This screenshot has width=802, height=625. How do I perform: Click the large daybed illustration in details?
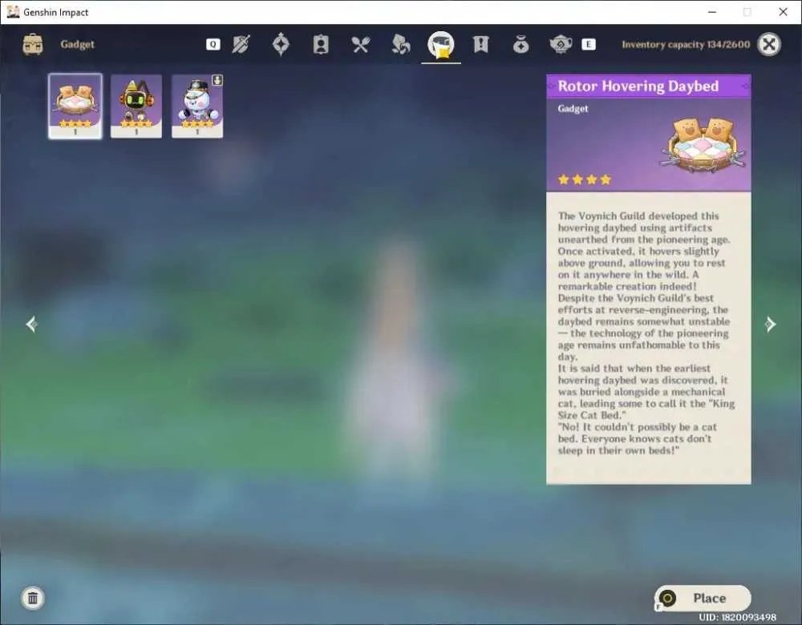(704, 146)
